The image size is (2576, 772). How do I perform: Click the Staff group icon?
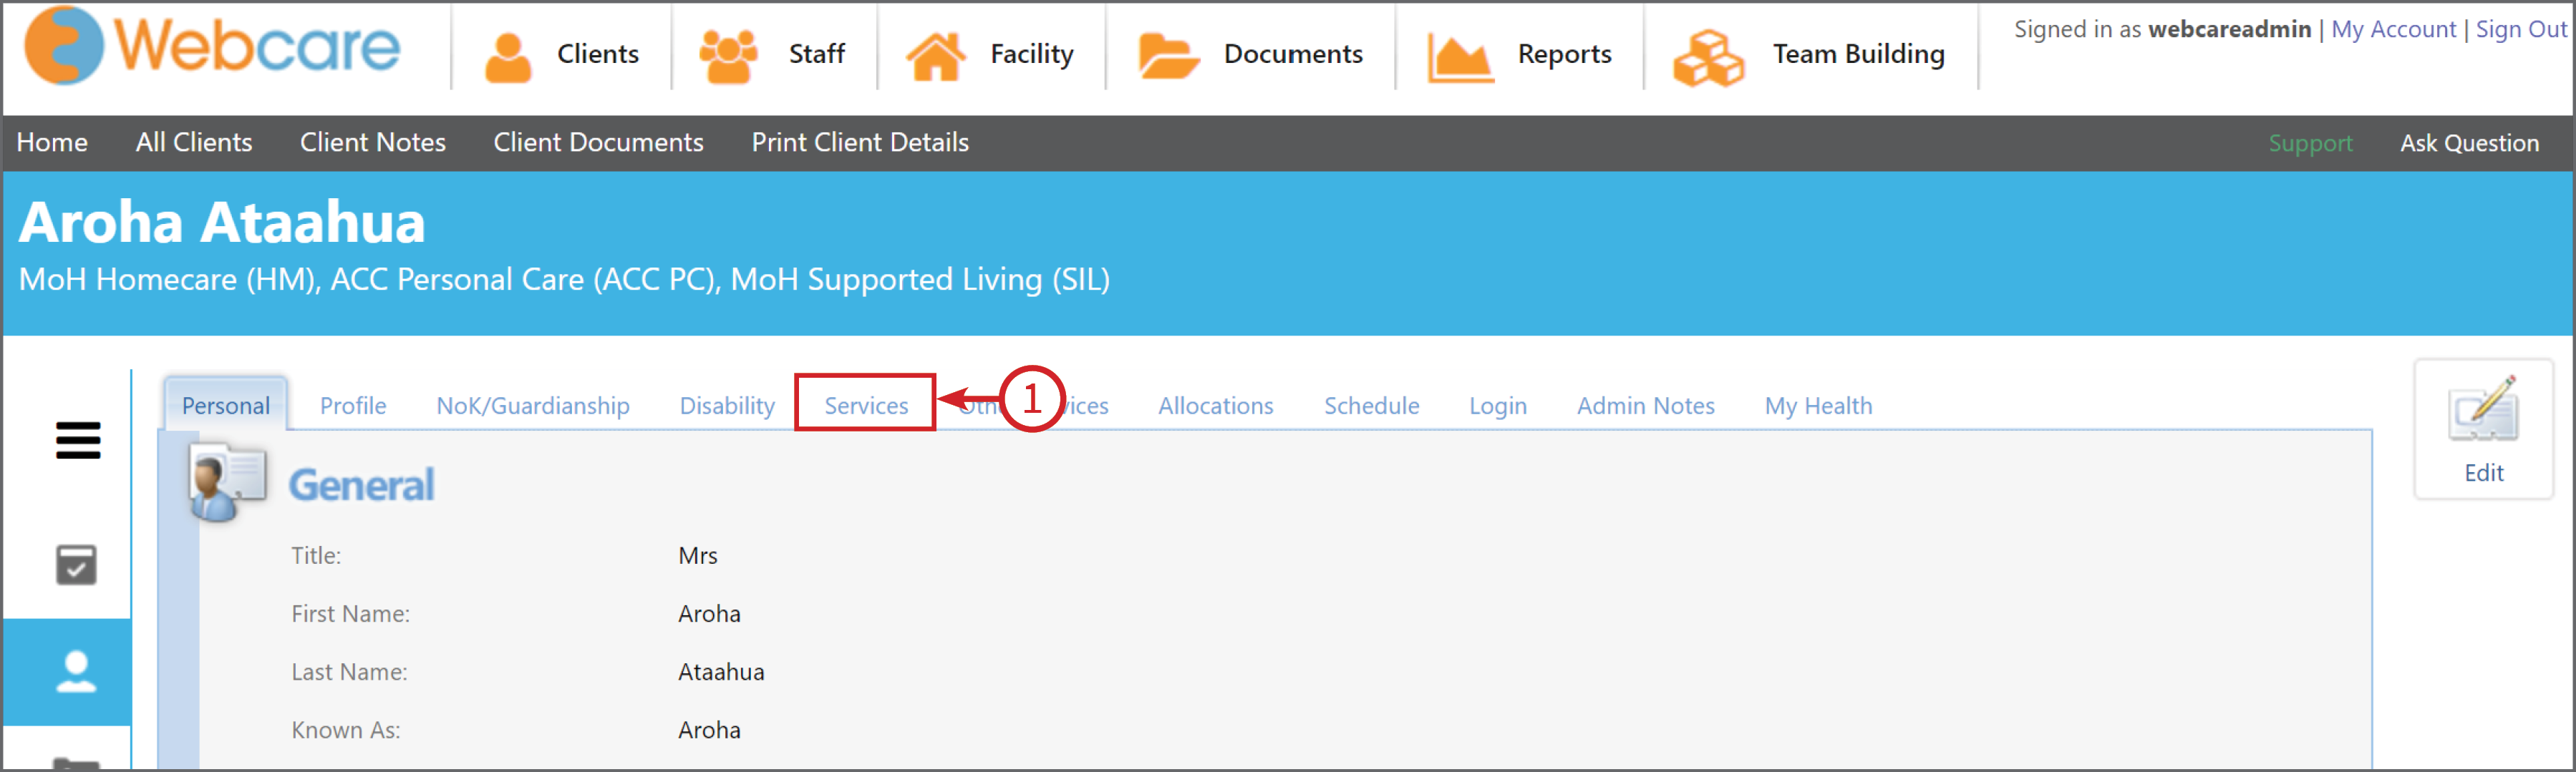[728, 56]
